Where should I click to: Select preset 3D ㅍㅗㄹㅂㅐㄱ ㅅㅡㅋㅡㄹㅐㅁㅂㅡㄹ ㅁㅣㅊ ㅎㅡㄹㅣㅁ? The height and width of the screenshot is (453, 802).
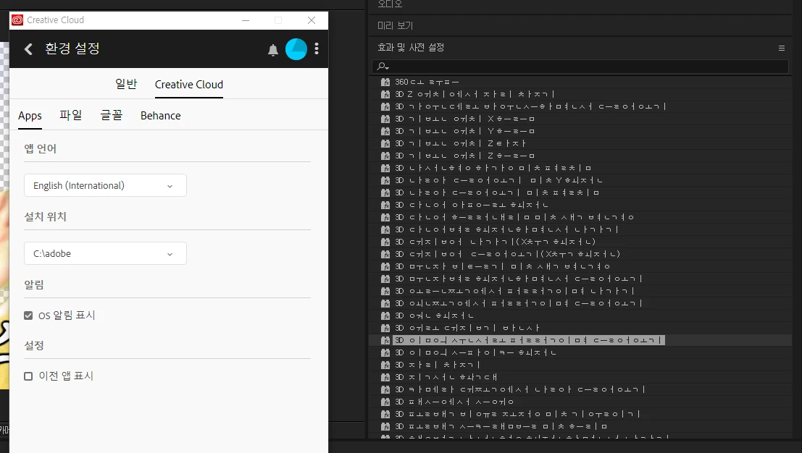(501, 426)
